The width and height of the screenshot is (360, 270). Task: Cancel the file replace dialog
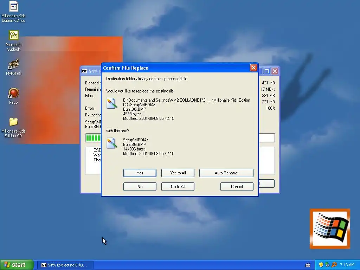point(237,187)
